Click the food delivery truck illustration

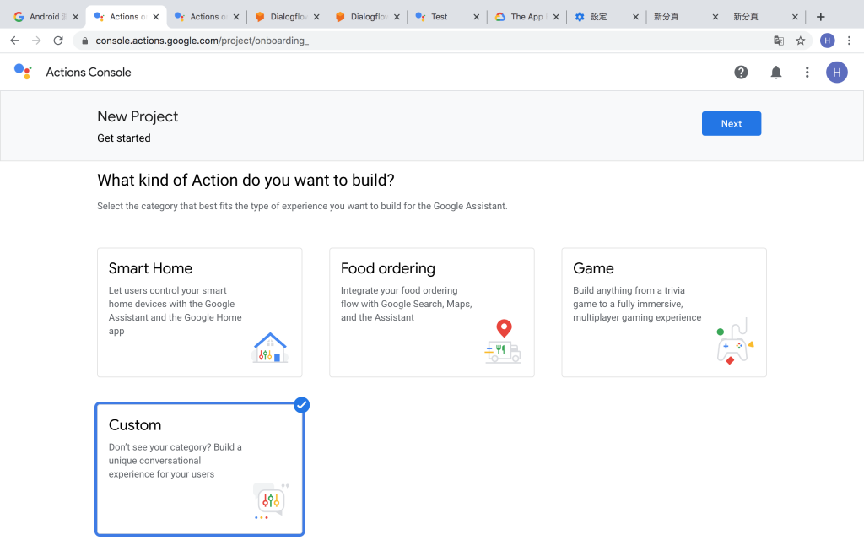click(503, 342)
